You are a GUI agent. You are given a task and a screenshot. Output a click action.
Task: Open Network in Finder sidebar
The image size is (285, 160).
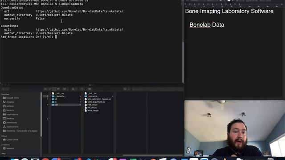(x=8, y=148)
